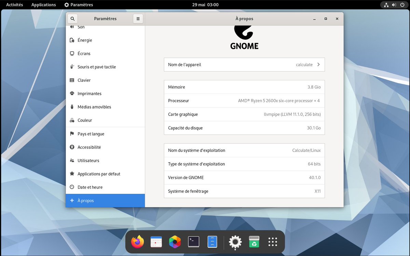Select Couleur in the sidebar
The image size is (410, 256).
[x=105, y=120]
